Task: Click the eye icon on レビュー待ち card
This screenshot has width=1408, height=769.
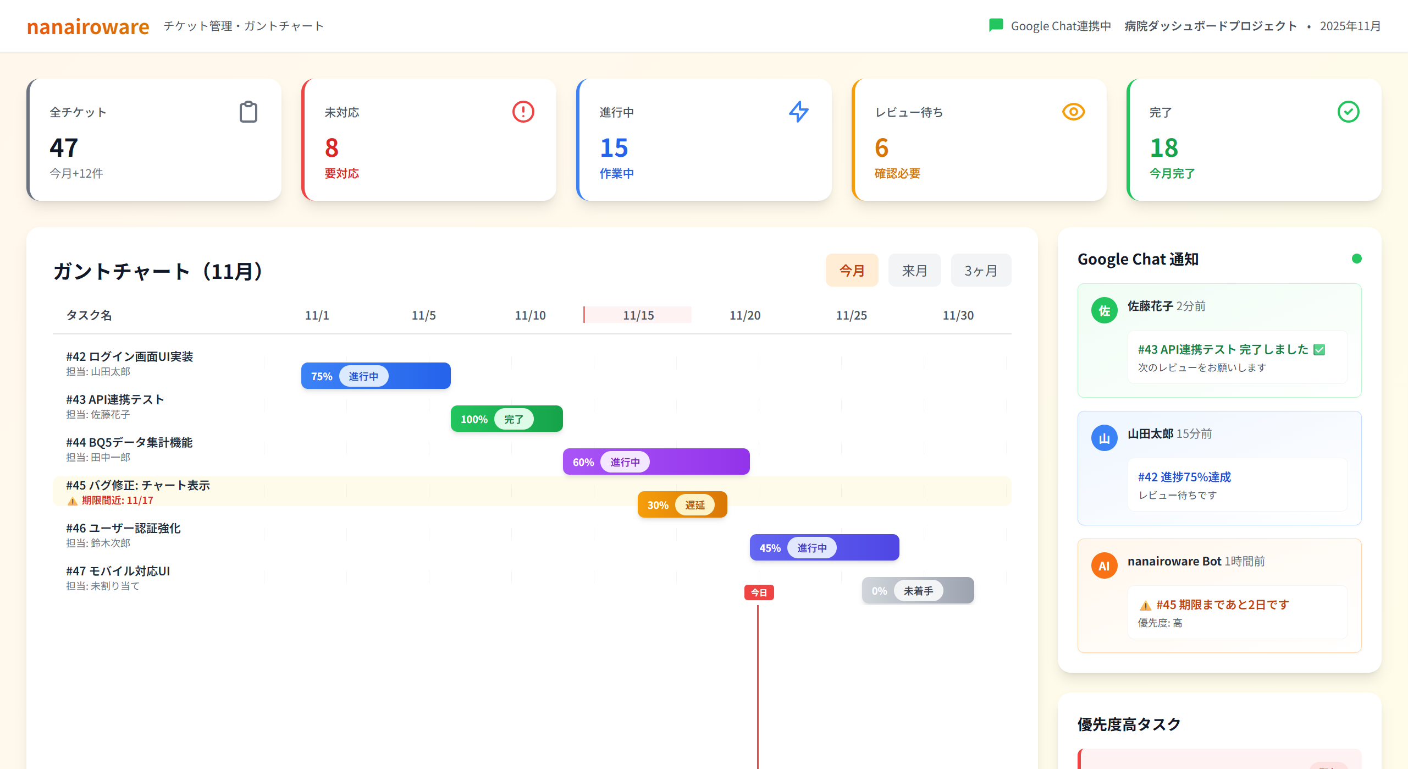Action: click(x=1073, y=112)
